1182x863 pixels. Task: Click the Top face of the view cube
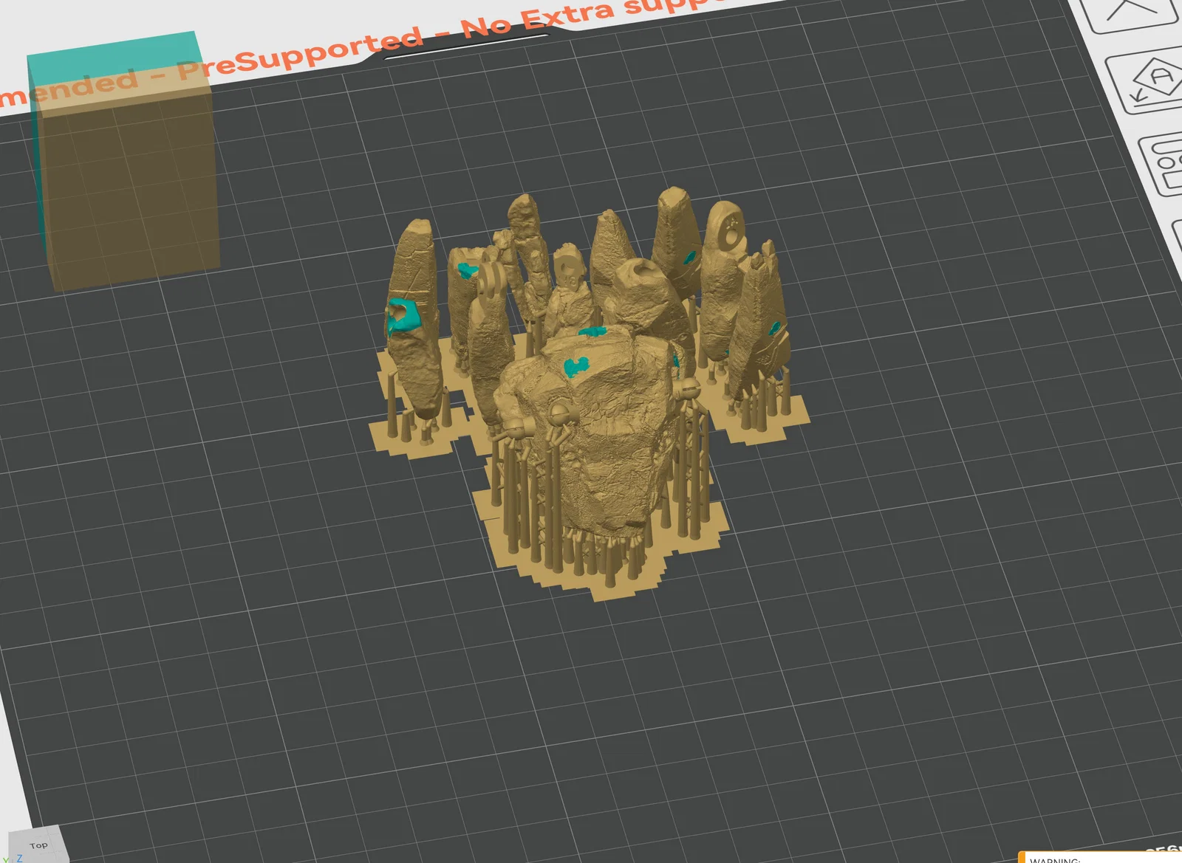pos(40,845)
